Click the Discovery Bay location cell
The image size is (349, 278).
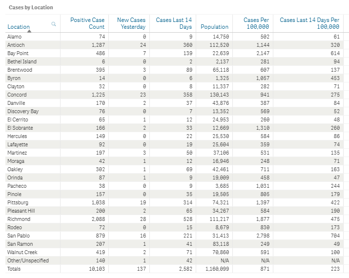pos(23,111)
